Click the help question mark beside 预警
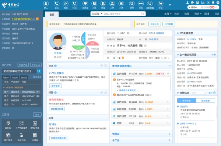The height and width of the screenshot is (146, 221). click(56, 92)
